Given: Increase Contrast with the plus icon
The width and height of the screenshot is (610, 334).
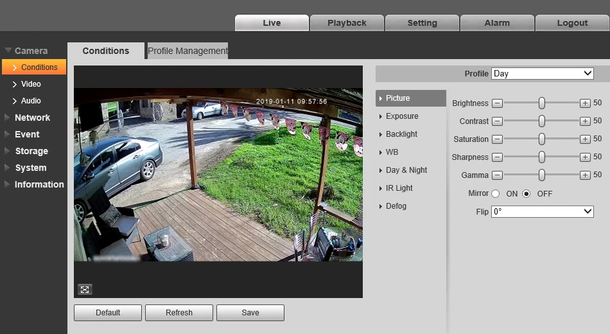Looking at the screenshot, I should pyautogui.click(x=585, y=121).
